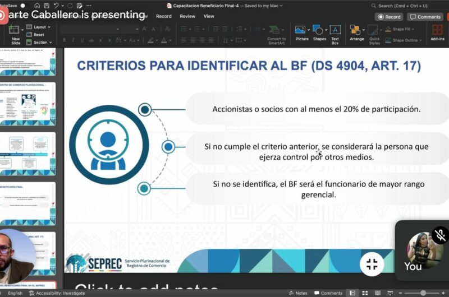The image size is (449, 297).
Task: Start recording with the Record button
Action: (x=389, y=17)
